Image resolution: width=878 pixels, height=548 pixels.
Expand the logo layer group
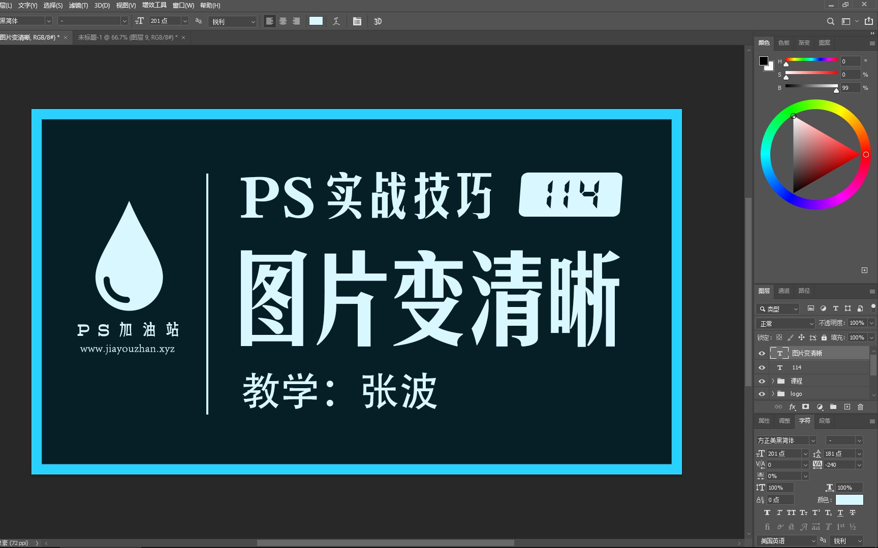click(773, 394)
